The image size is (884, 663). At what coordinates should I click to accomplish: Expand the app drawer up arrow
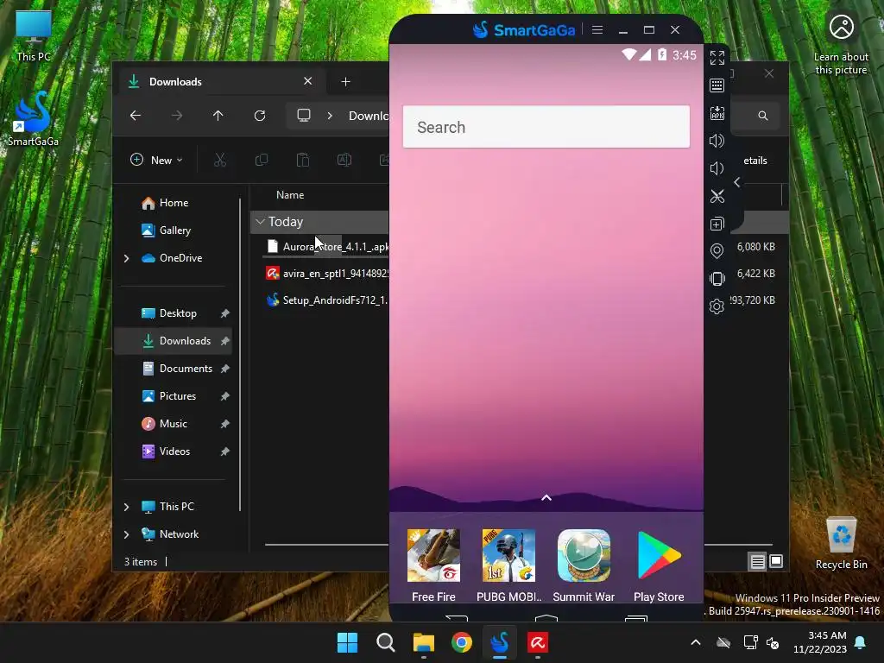[x=546, y=497]
